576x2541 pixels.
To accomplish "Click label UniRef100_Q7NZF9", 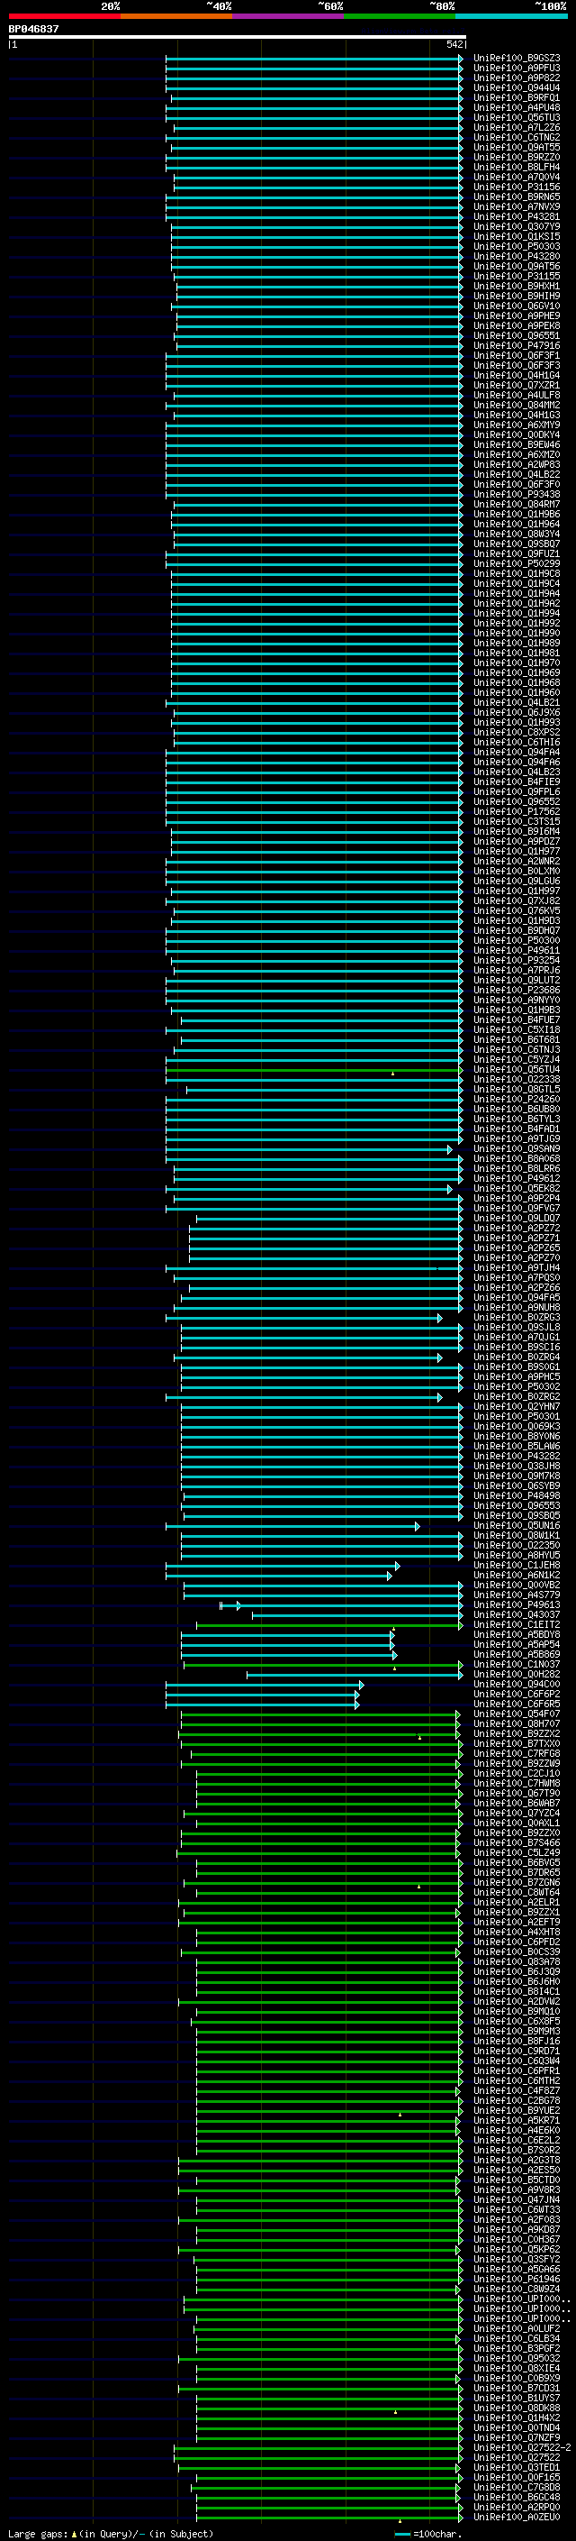I will tap(517, 2437).
